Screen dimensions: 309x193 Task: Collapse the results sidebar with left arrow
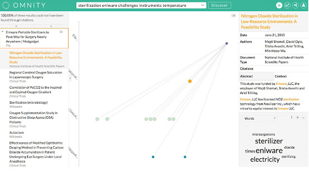coord(70,78)
